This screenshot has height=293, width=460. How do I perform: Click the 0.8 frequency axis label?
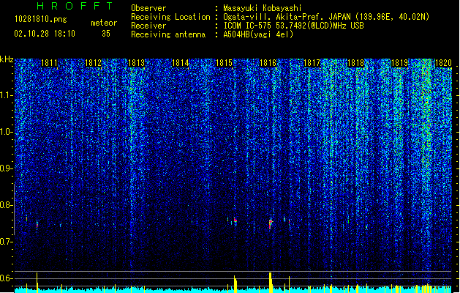(6, 205)
